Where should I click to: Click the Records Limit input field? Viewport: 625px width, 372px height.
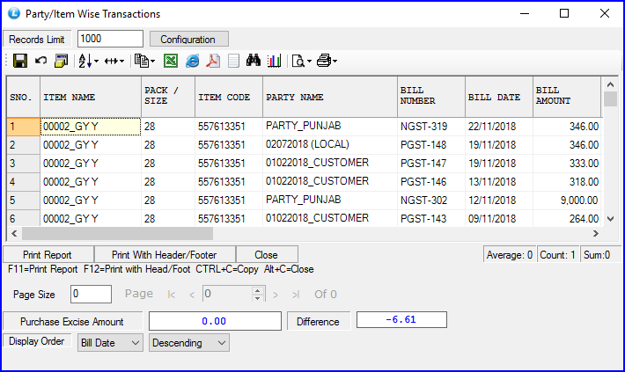pos(110,39)
